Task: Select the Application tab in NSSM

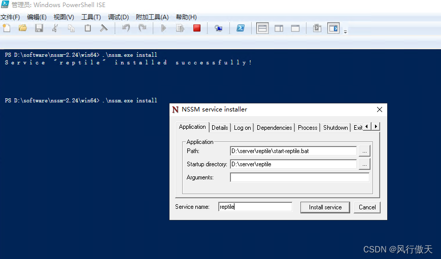Action: click(x=192, y=127)
